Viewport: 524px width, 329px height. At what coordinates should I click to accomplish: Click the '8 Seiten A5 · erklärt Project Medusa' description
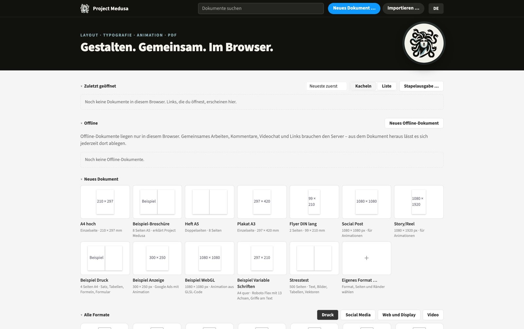click(x=154, y=233)
